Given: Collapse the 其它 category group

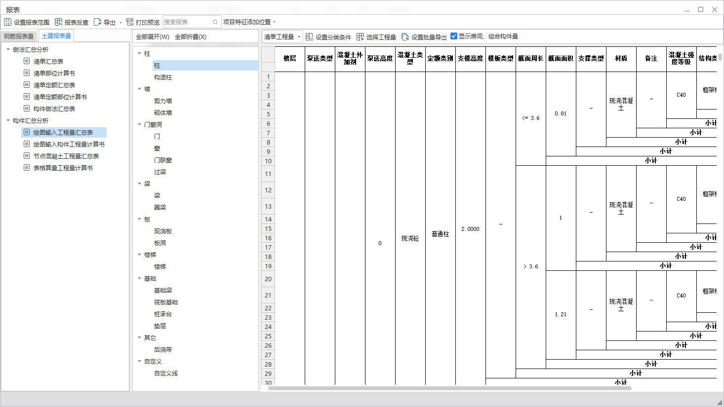Looking at the screenshot, I should pos(139,337).
